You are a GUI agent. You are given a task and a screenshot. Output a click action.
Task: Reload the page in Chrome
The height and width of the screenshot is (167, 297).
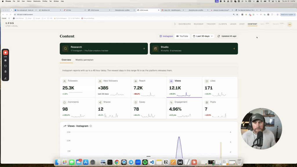click(x=10, y=14)
